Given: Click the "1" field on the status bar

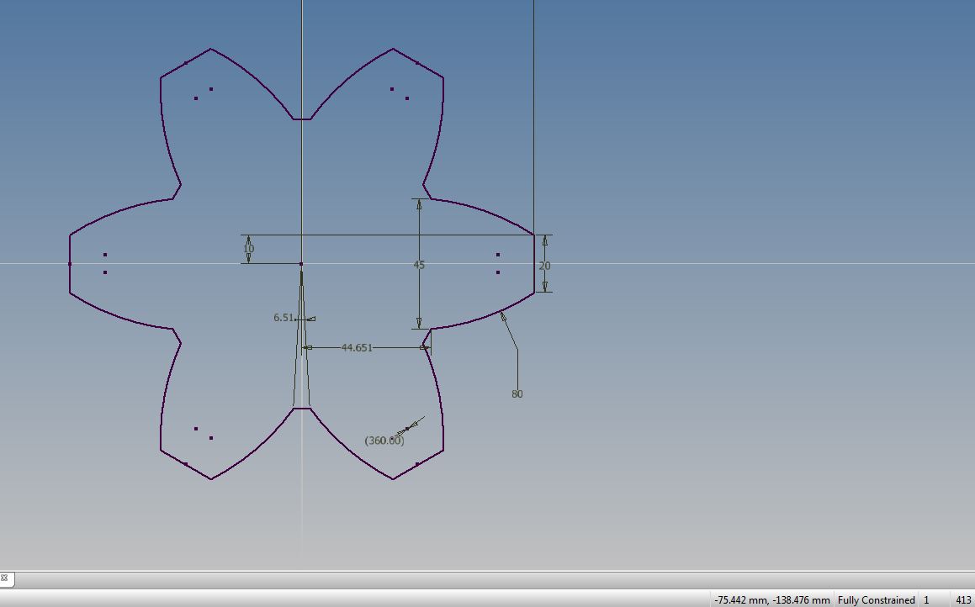Looking at the screenshot, I should click(x=925, y=599).
